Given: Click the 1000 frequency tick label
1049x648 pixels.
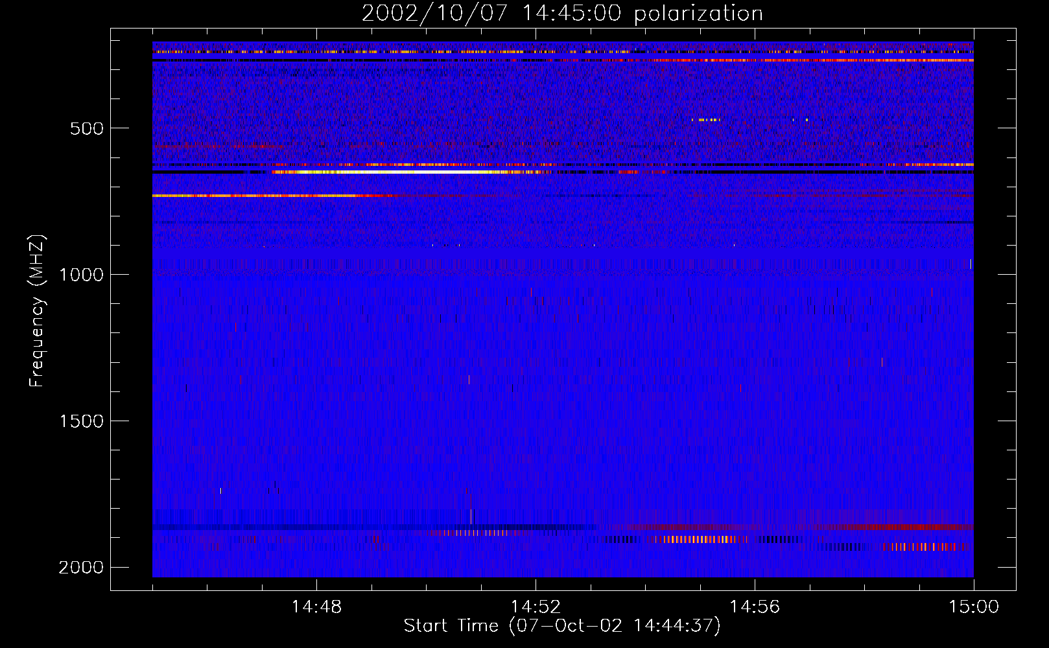Looking at the screenshot, I should click(x=81, y=275).
